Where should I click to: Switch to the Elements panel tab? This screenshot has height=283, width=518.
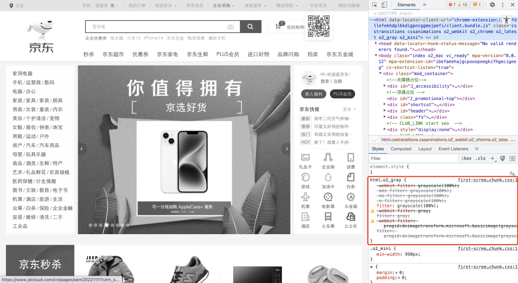pos(406,5)
